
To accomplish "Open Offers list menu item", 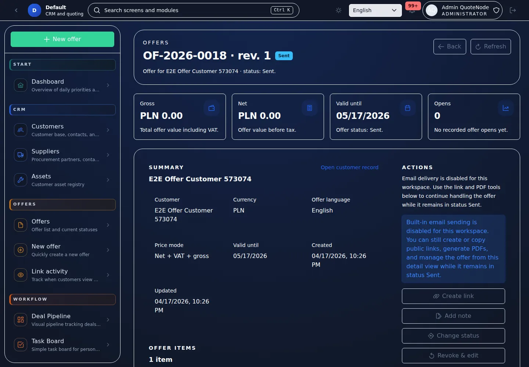I will click(x=62, y=225).
